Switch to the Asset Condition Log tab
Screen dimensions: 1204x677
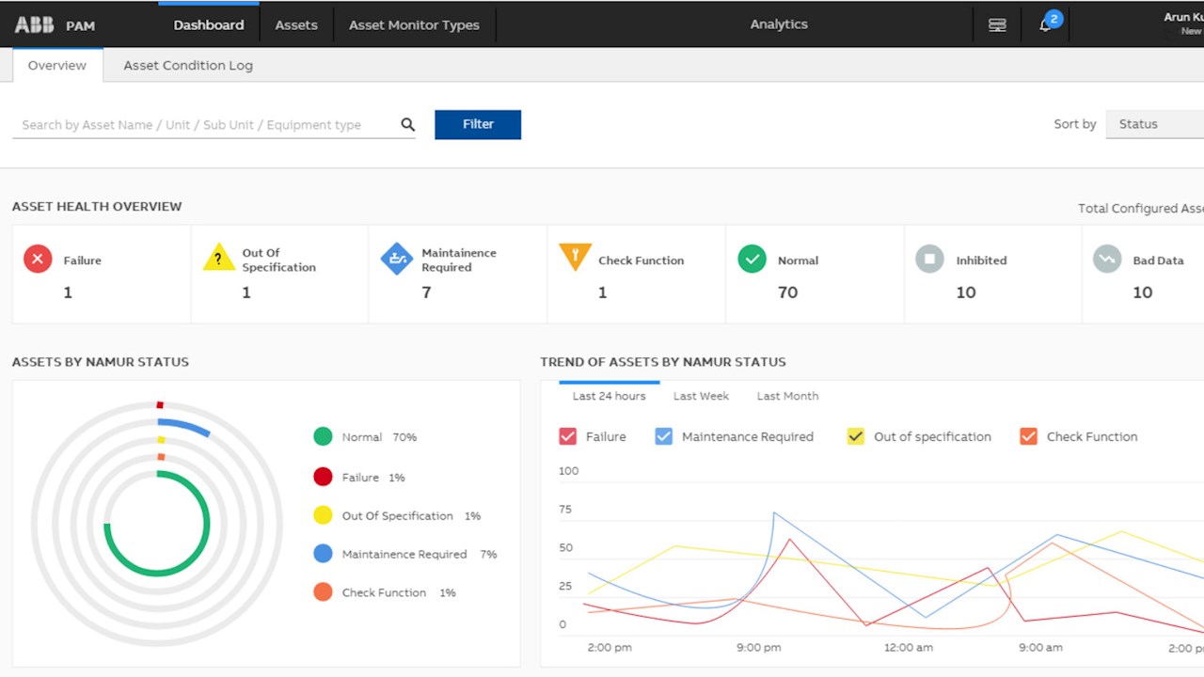pos(188,65)
